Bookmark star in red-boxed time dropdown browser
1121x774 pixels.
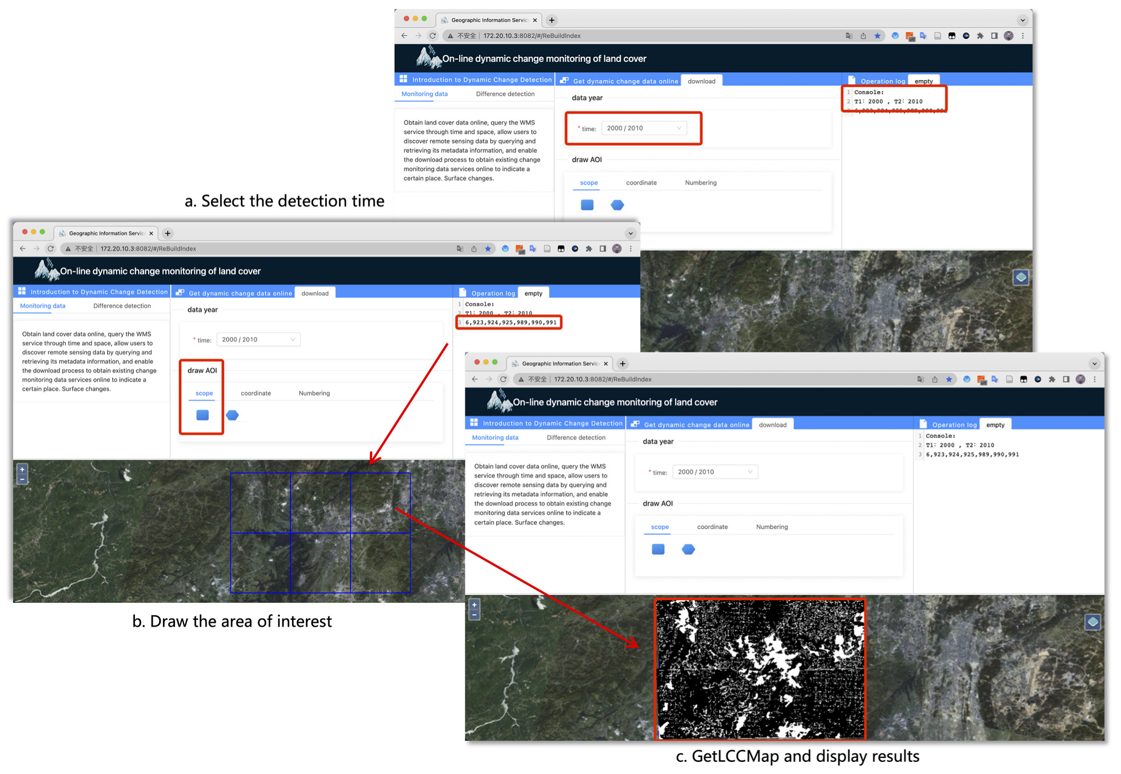pyautogui.click(x=878, y=36)
